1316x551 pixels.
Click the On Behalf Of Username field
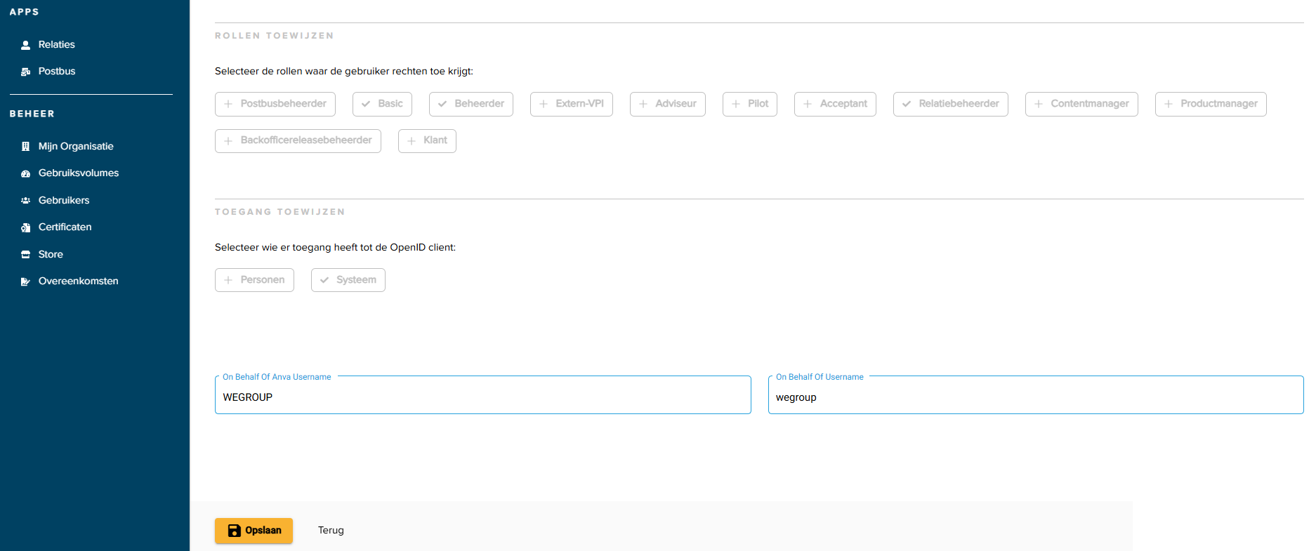[x=1036, y=395]
